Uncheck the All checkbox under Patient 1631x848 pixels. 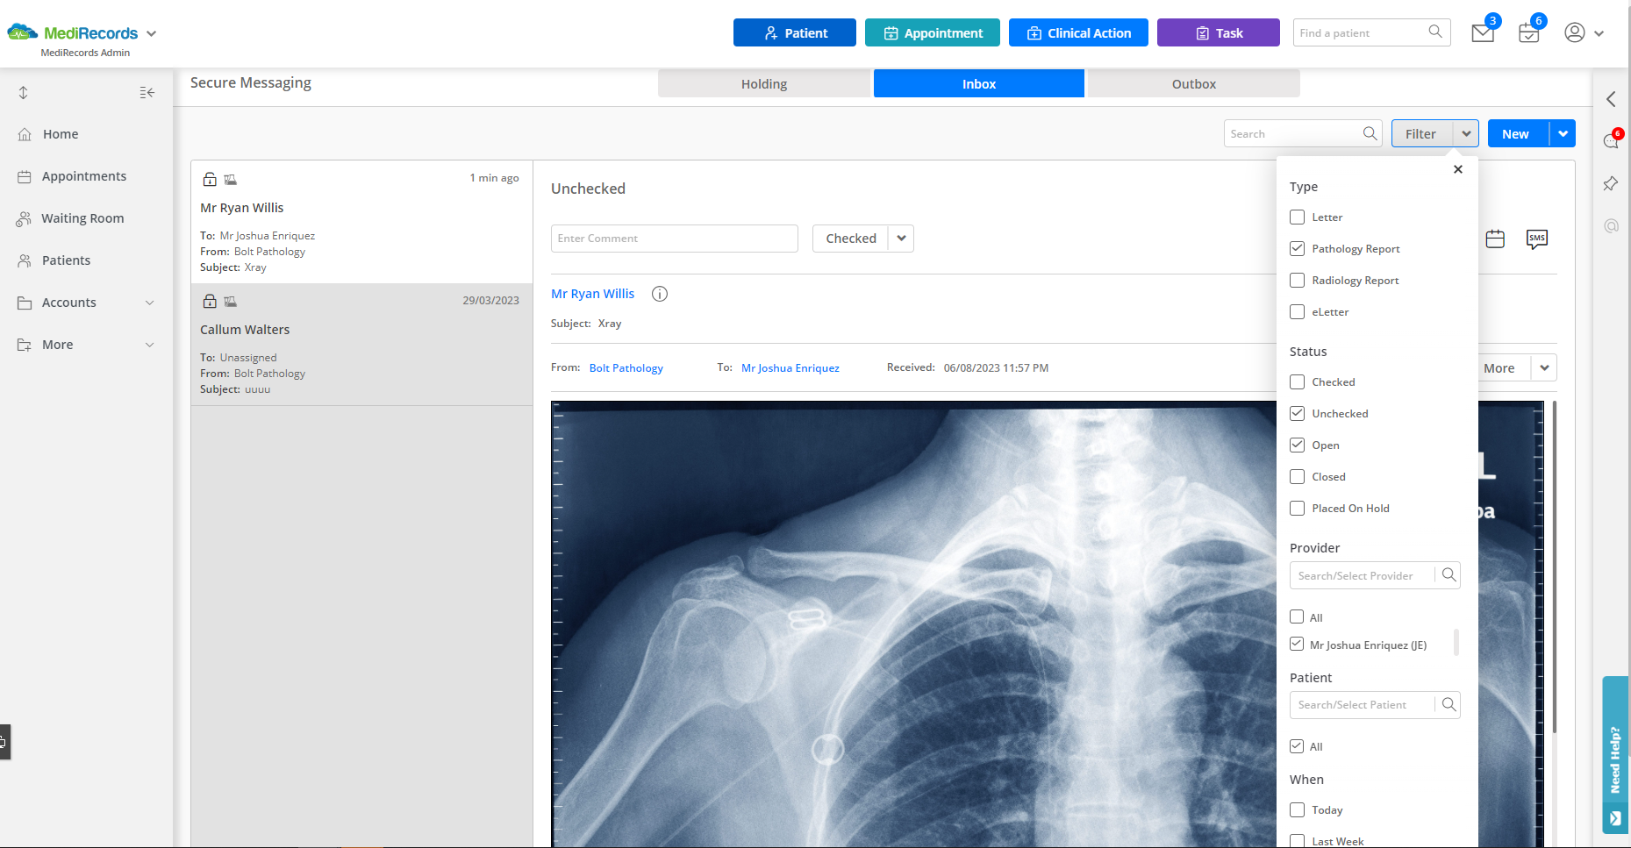[x=1297, y=746]
